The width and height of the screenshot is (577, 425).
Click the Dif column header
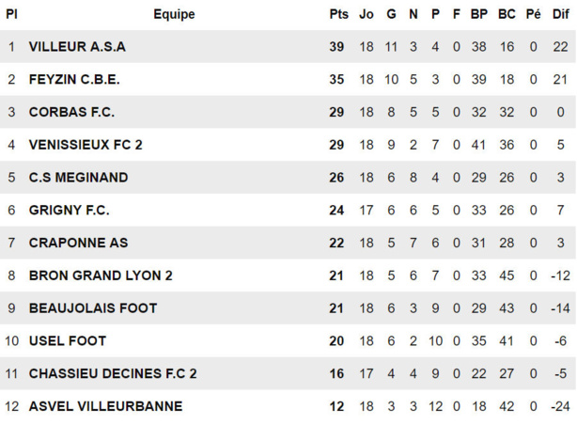560,14
